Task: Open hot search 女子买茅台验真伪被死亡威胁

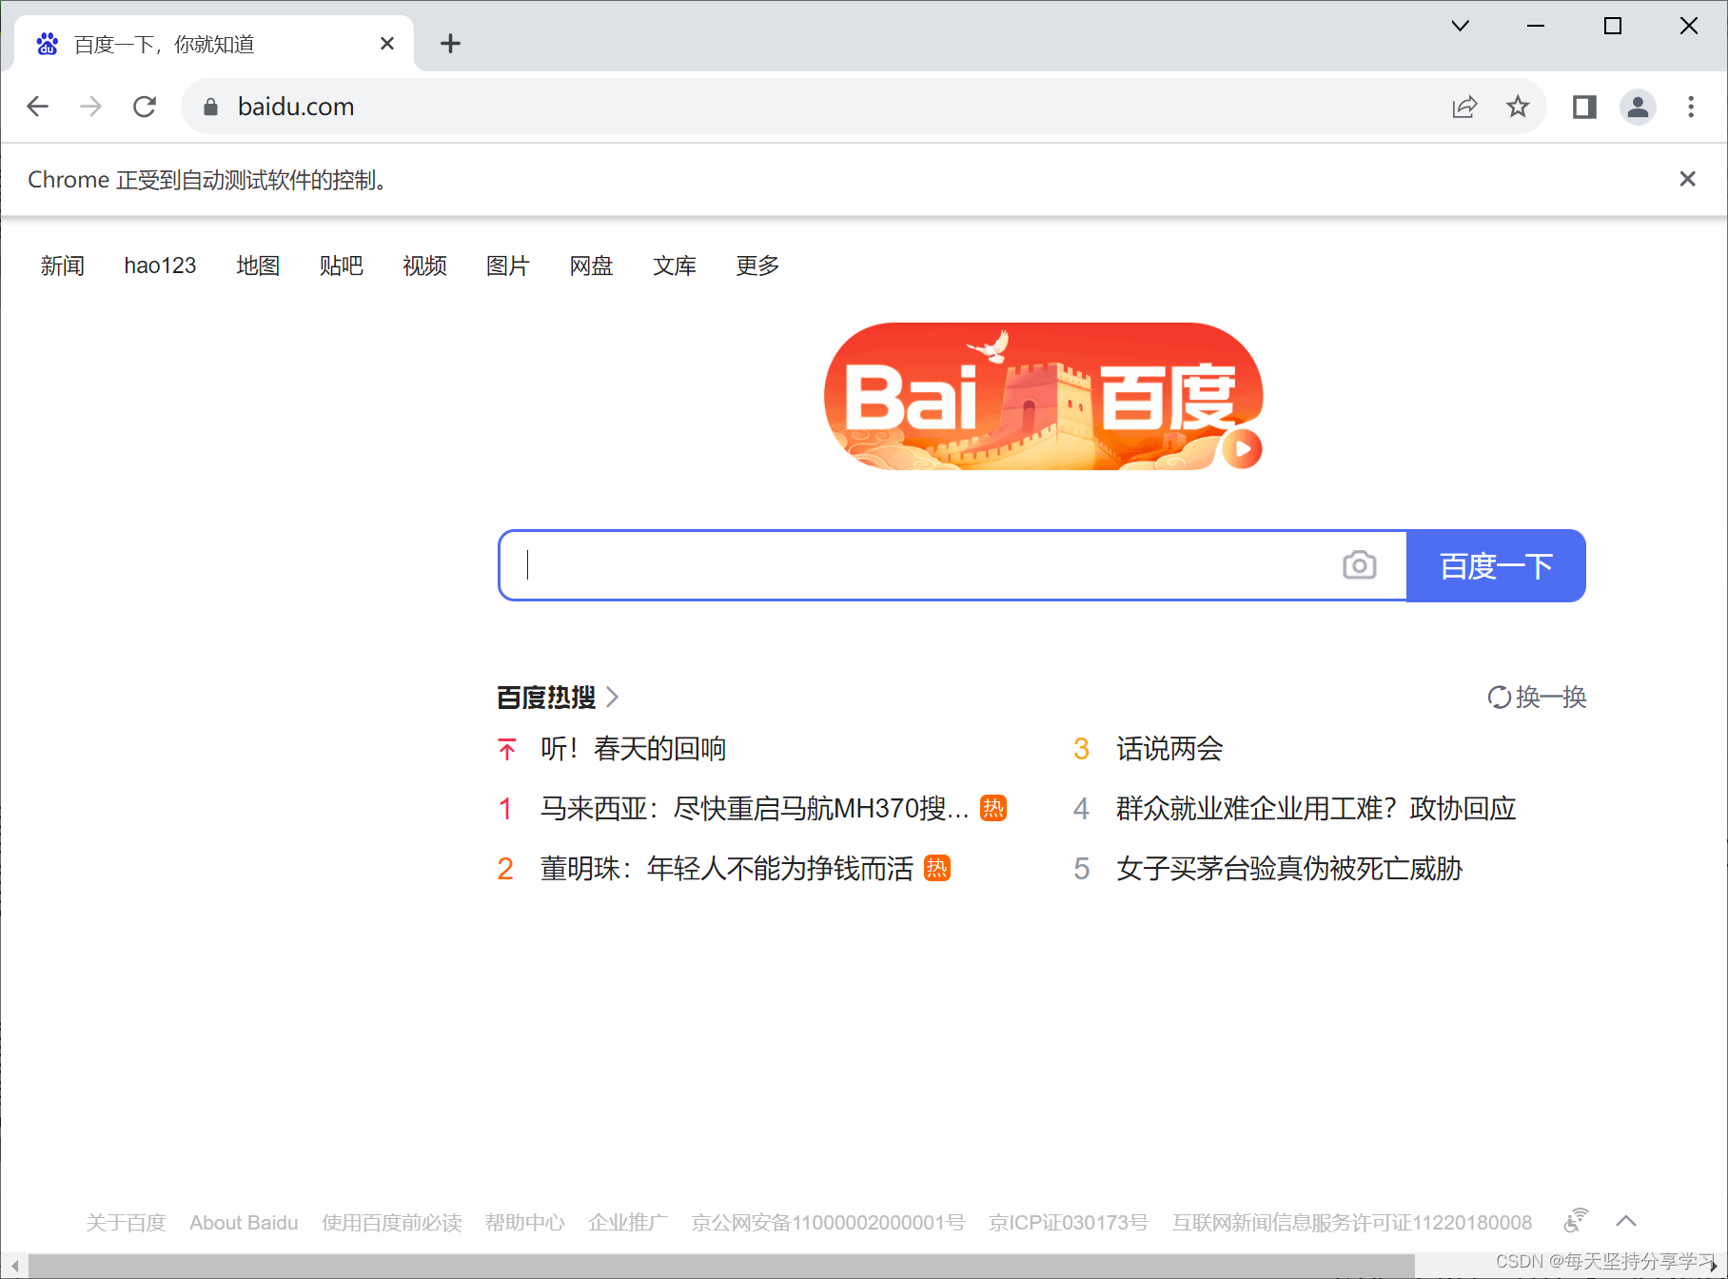Action: [x=1289, y=869]
